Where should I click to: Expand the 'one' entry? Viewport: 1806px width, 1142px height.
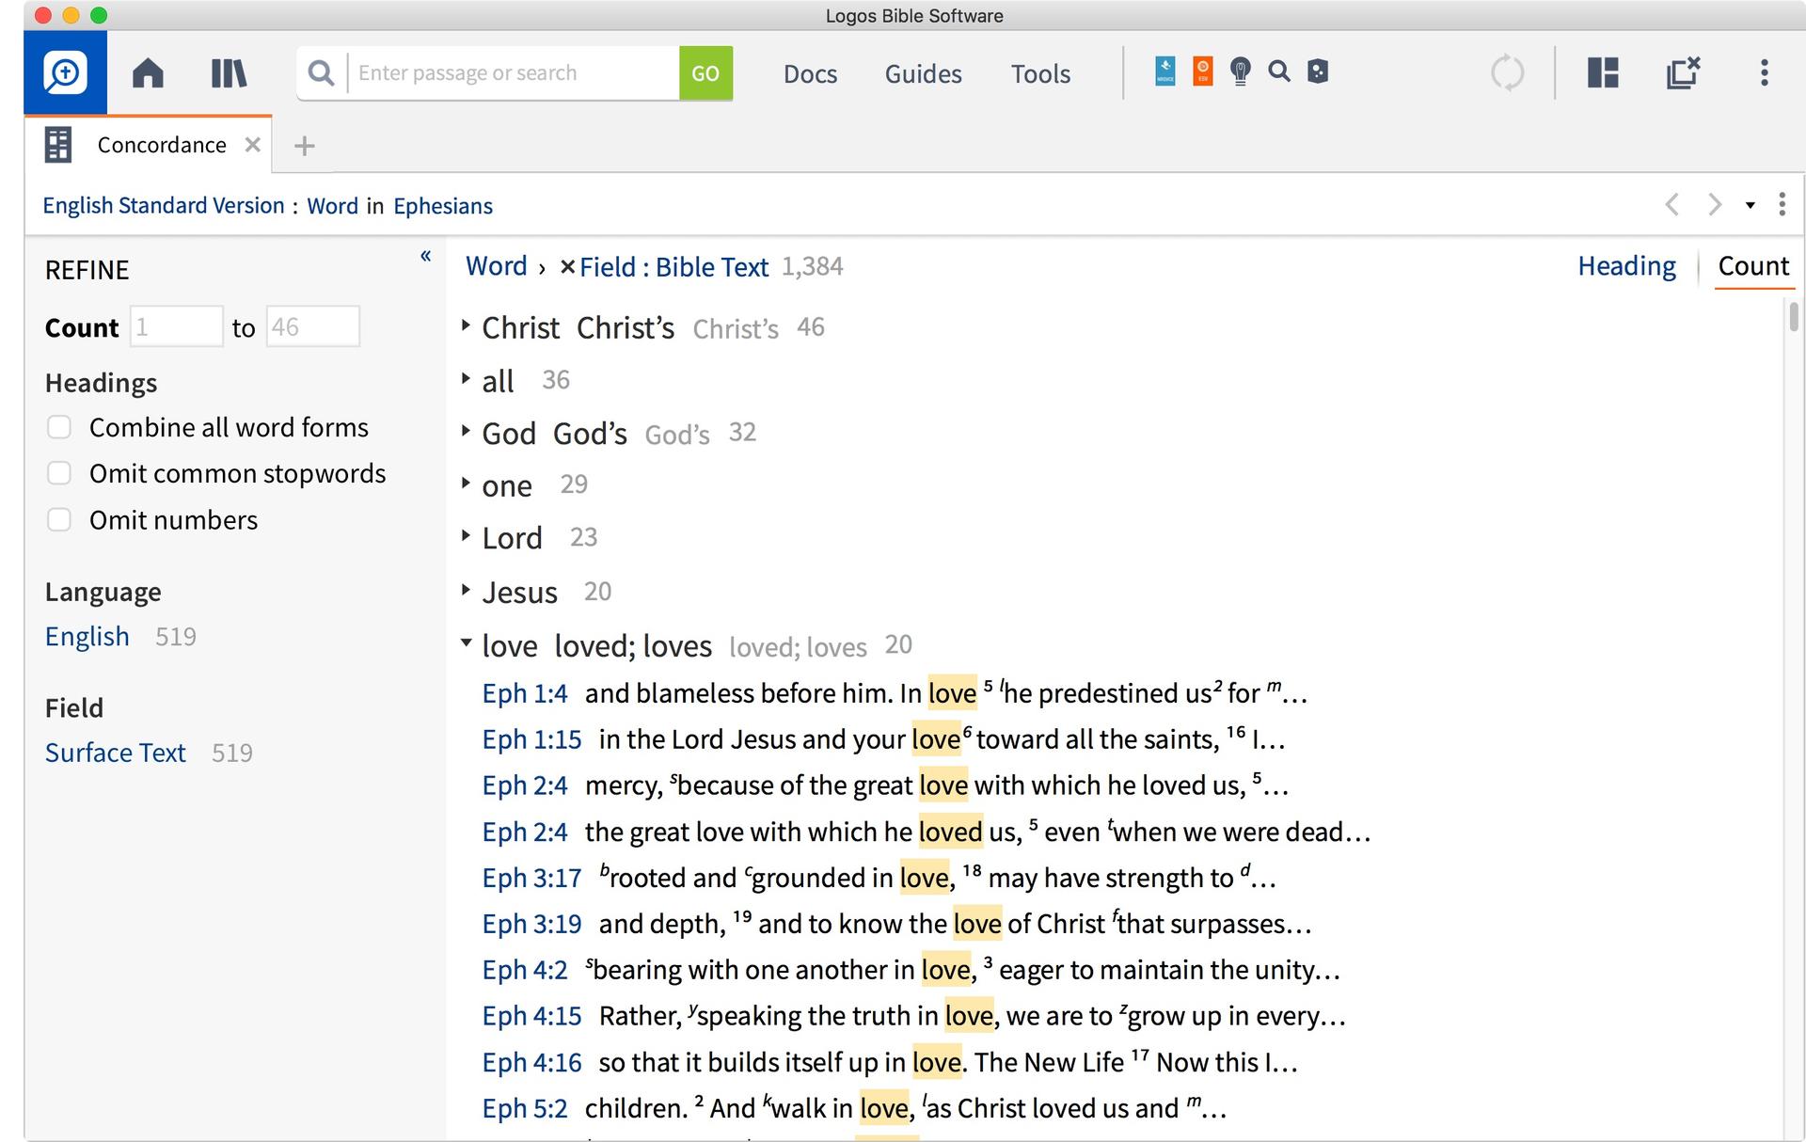(x=466, y=484)
